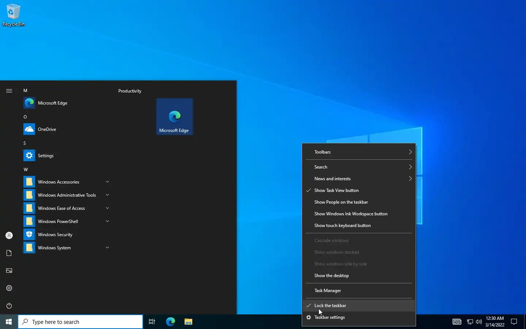Click the Windows Start button

(9, 322)
